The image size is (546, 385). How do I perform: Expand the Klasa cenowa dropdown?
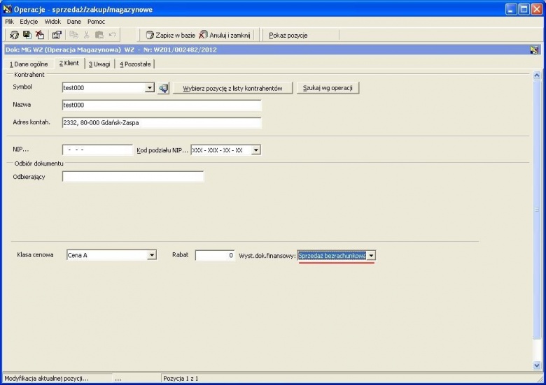tap(151, 255)
